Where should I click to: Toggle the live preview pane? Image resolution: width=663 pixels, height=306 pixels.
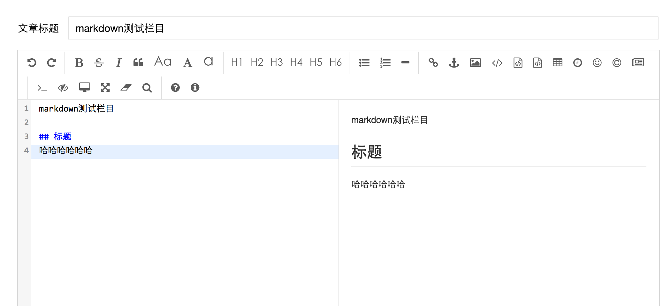pyautogui.click(x=63, y=88)
